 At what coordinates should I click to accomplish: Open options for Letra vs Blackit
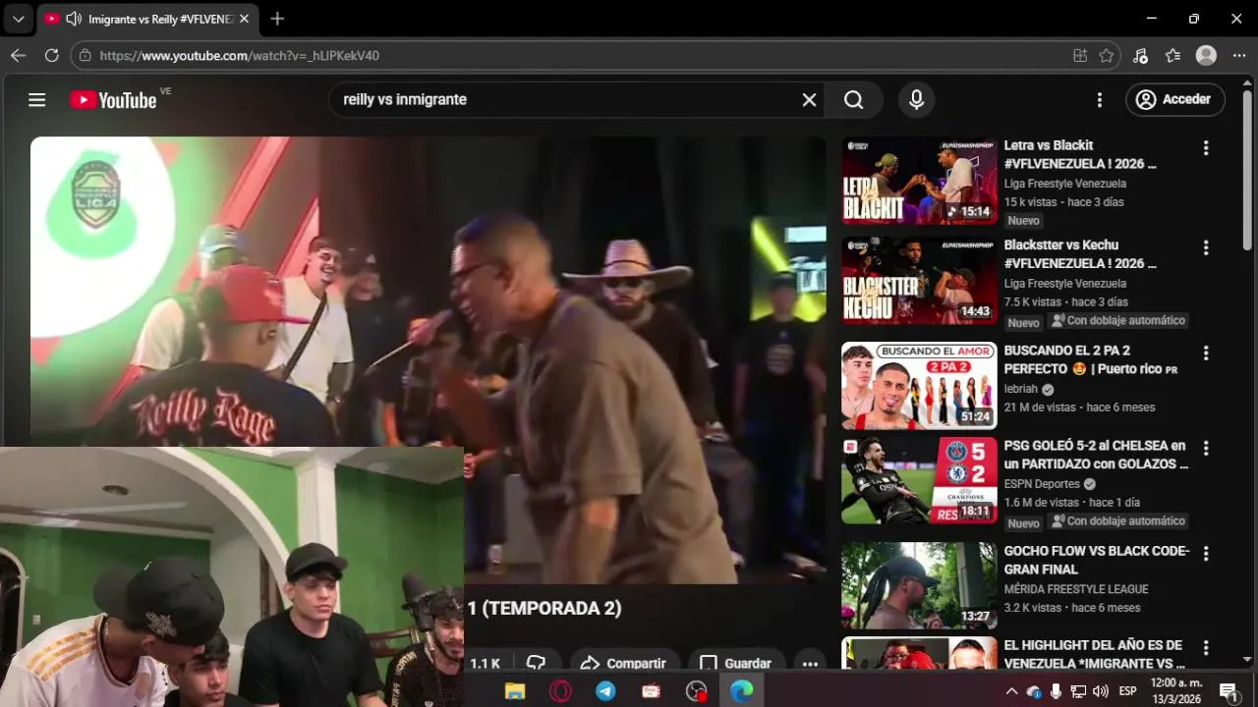(1206, 148)
